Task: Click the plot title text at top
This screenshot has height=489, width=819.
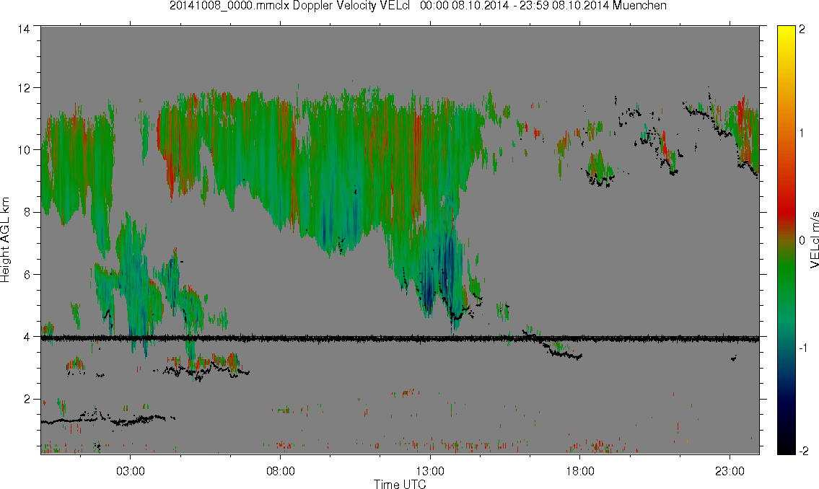Action: coord(418,6)
